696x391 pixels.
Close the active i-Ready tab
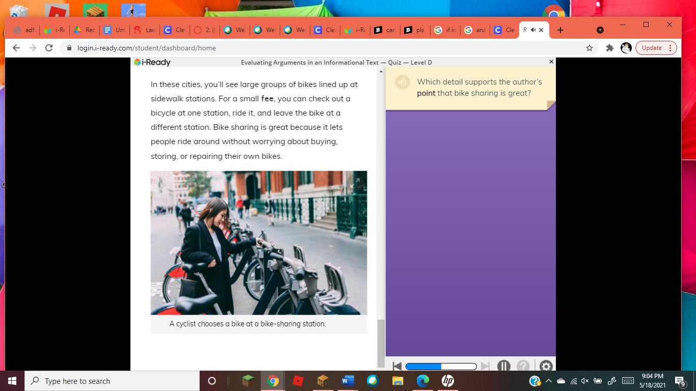click(541, 30)
